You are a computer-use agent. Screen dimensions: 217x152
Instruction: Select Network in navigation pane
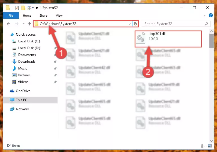point(23,109)
